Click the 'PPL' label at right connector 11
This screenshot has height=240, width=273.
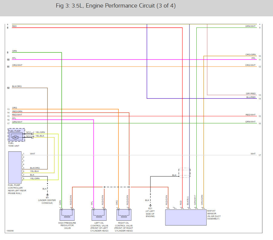pos(254,58)
